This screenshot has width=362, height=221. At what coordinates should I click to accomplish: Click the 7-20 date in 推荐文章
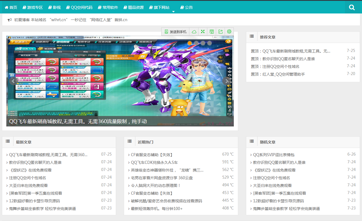(x=351, y=74)
